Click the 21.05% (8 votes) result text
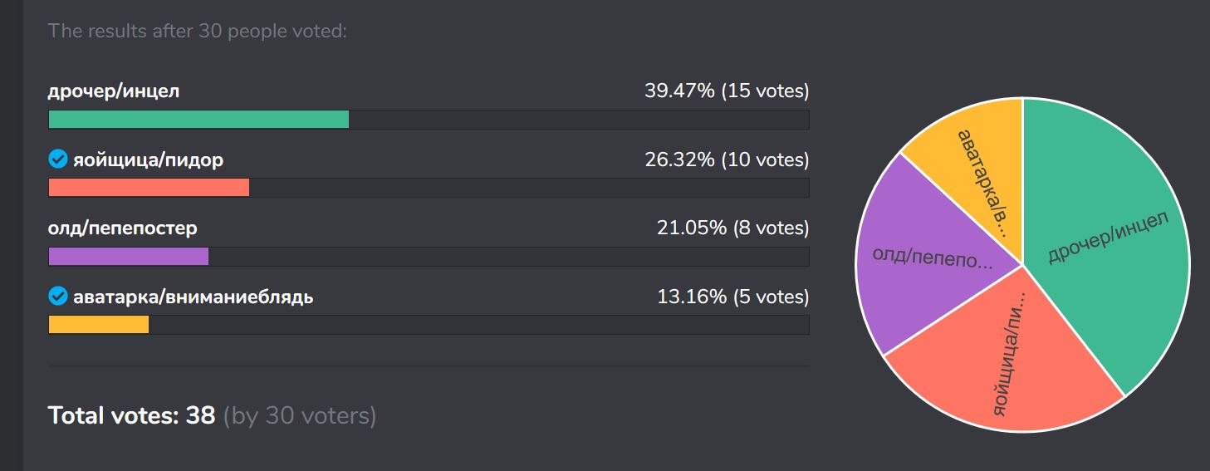Viewport: 1210px width, 471px height. (732, 228)
